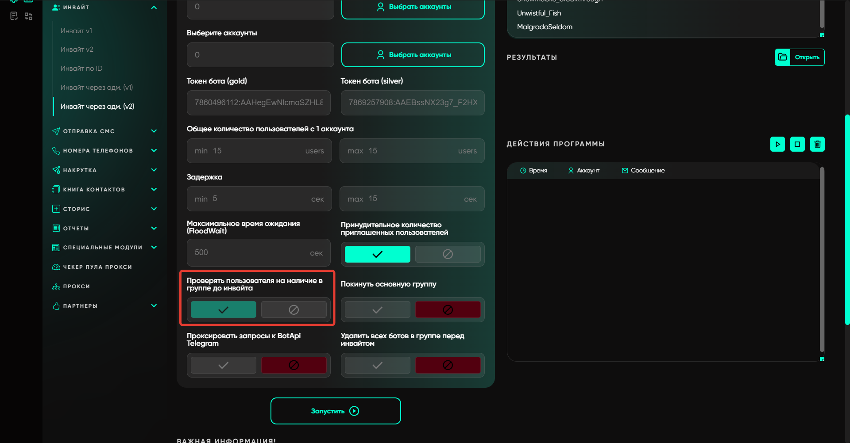Click the Сторис plus icon in sidebar
The height and width of the screenshot is (443, 850).
click(56, 209)
